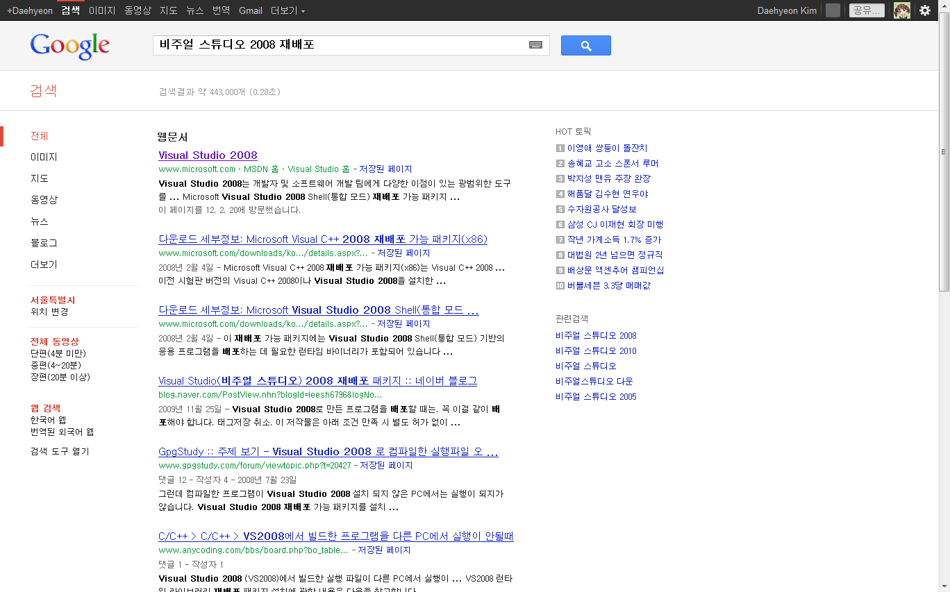The width and height of the screenshot is (950, 592).
Task: Open the on-screen keyboard icon in search box
Action: point(535,45)
